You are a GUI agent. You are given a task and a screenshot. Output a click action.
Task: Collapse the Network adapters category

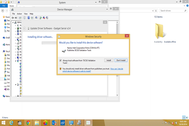pyautogui.click(x=15, y=61)
